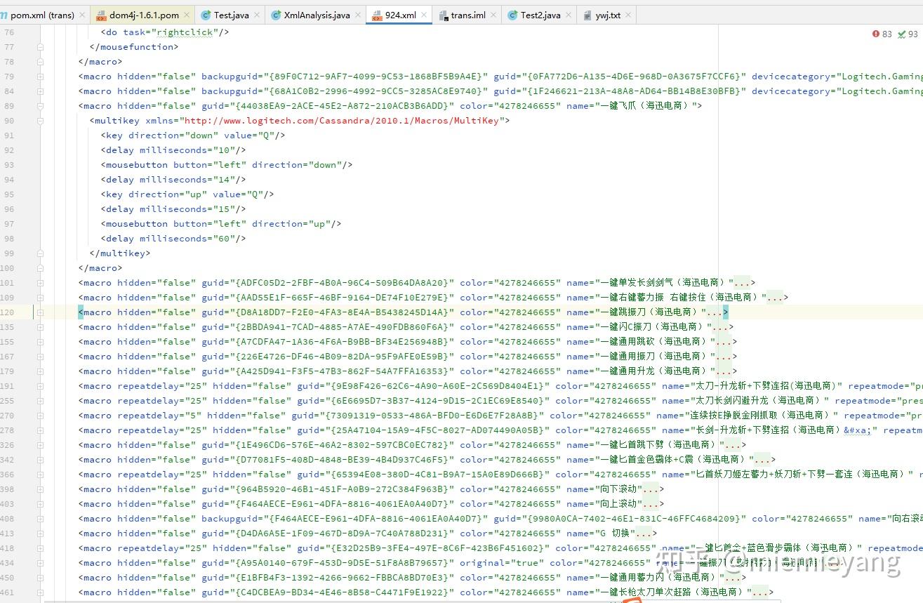Click mousebutton left direction="down" line
Image resolution: width=923 pixels, height=603 pixels.
(x=227, y=165)
